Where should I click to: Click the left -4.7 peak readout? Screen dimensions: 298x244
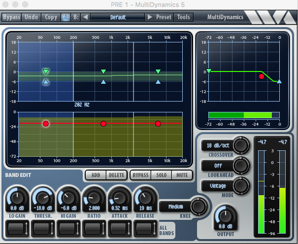262,142
